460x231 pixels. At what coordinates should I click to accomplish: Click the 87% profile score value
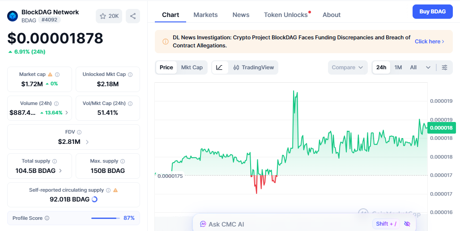pyautogui.click(x=129, y=218)
